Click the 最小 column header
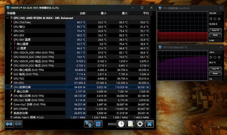 click(x=104, y=13)
